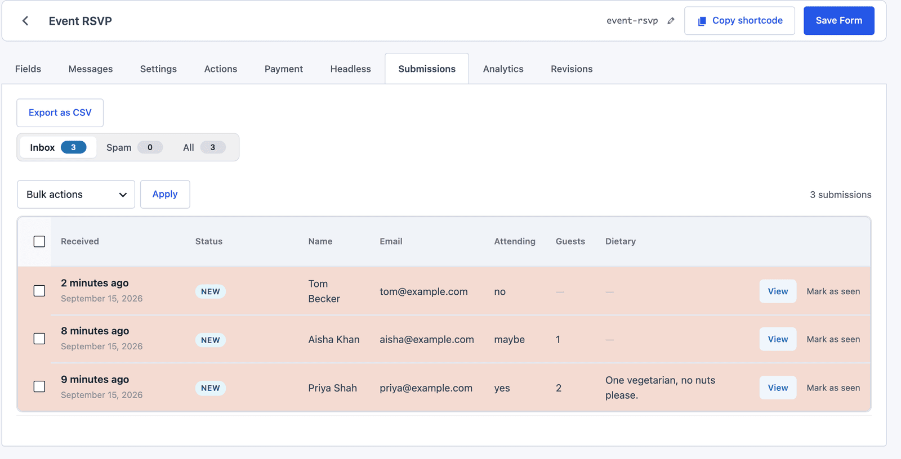This screenshot has height=459, width=901.
Task: Click the '3 submissions' count text
Action: (840, 195)
